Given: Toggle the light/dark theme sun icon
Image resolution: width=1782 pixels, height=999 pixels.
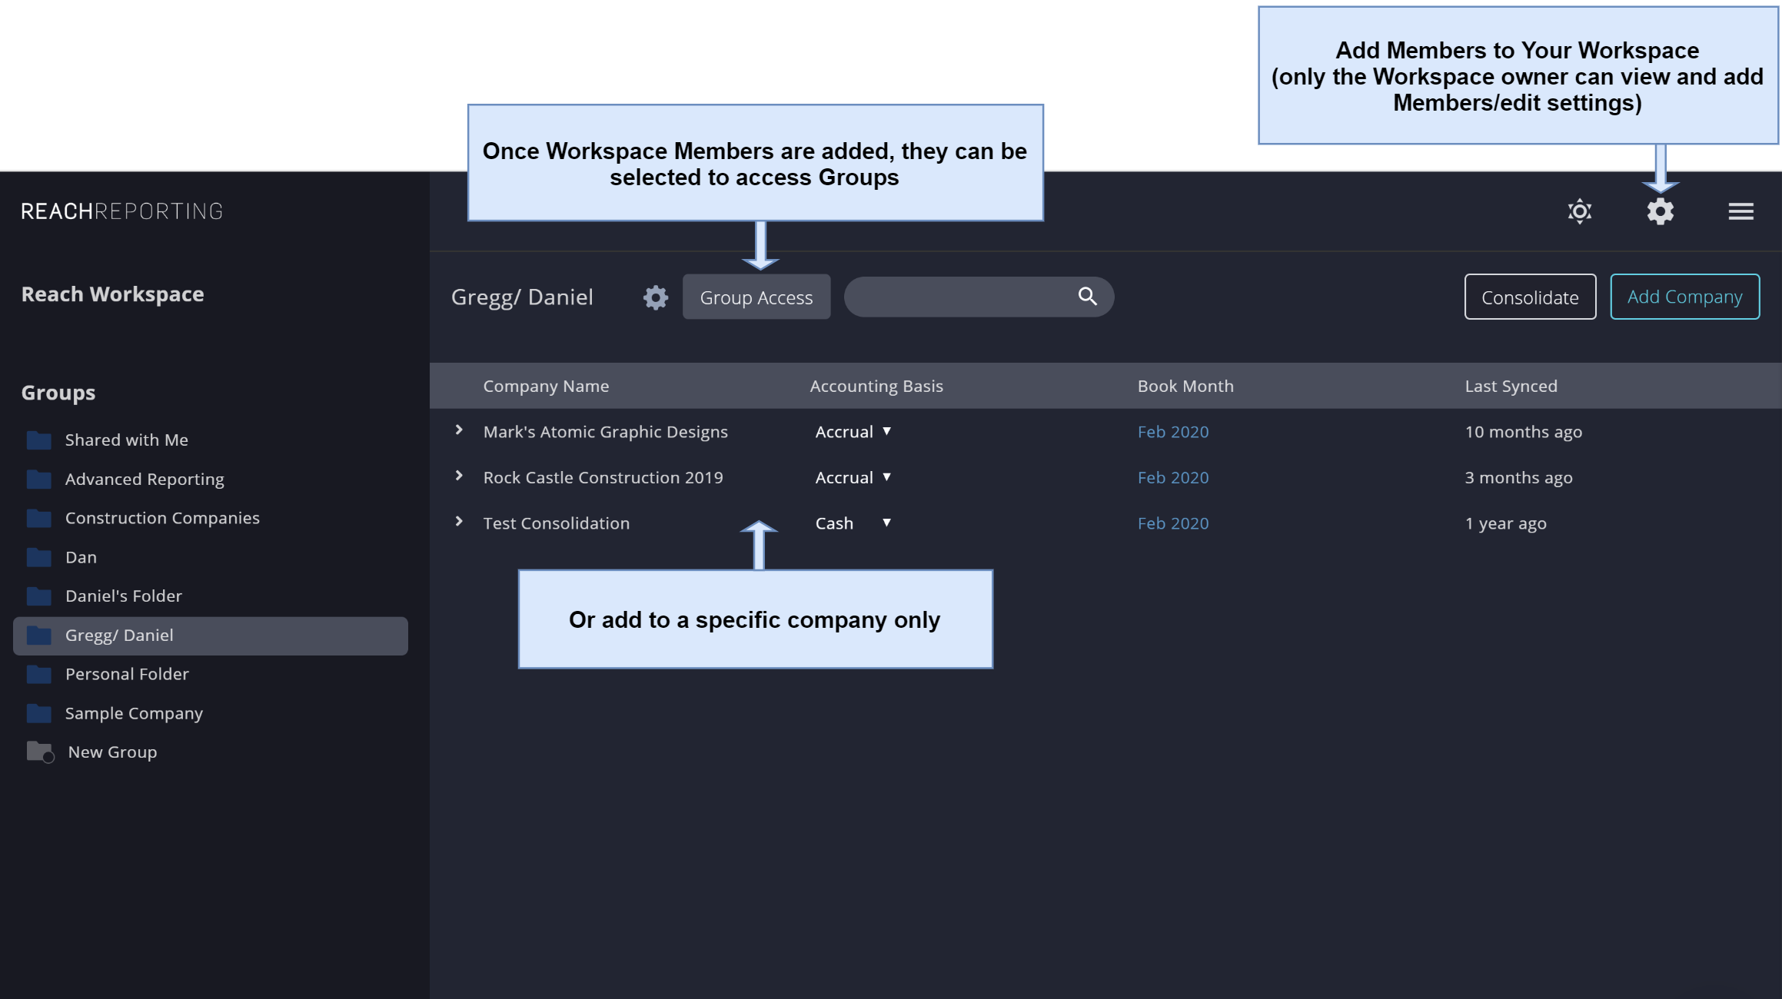Looking at the screenshot, I should [x=1580, y=211].
